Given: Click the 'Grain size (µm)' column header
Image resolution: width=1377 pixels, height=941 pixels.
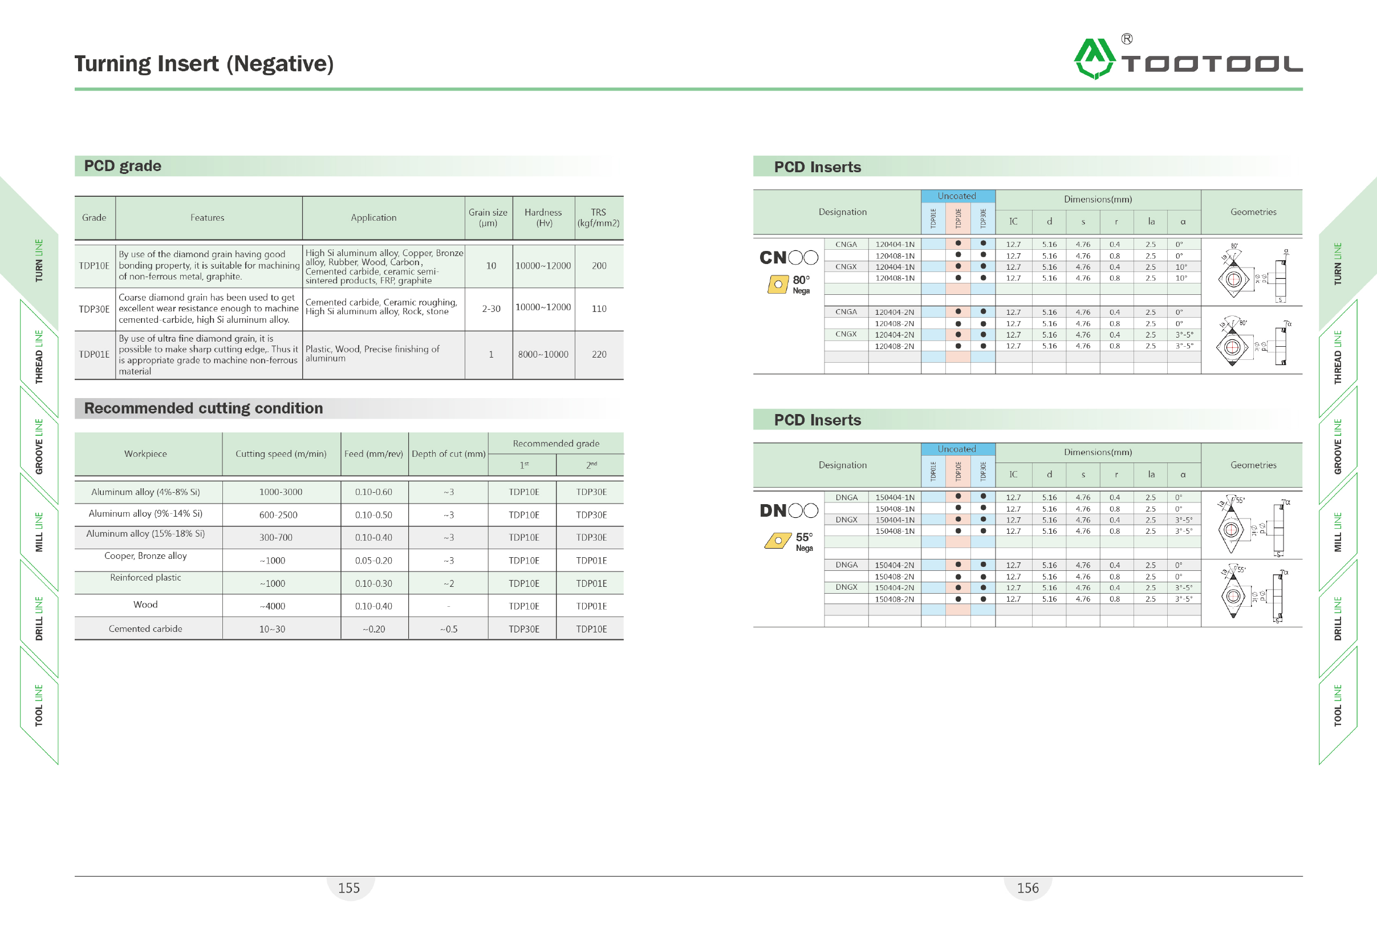Looking at the screenshot, I should click(x=488, y=217).
